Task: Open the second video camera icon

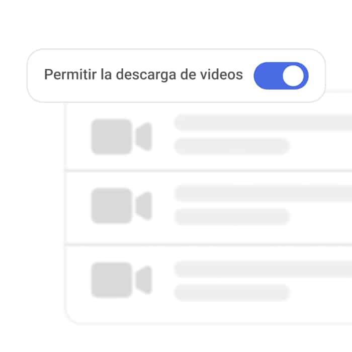Action: [122, 206]
